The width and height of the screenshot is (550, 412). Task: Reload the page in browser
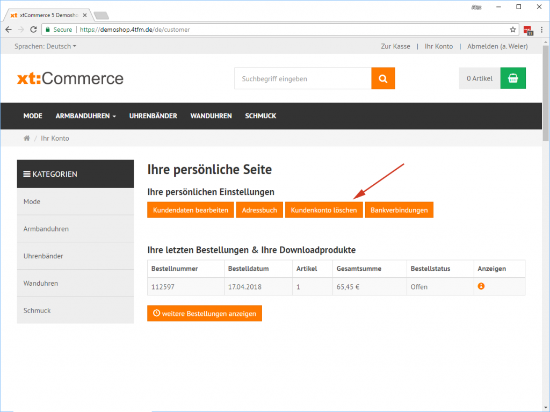pos(33,30)
